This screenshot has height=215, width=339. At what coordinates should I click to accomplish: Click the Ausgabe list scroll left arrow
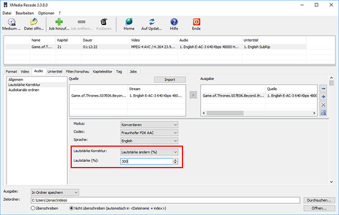203,113
